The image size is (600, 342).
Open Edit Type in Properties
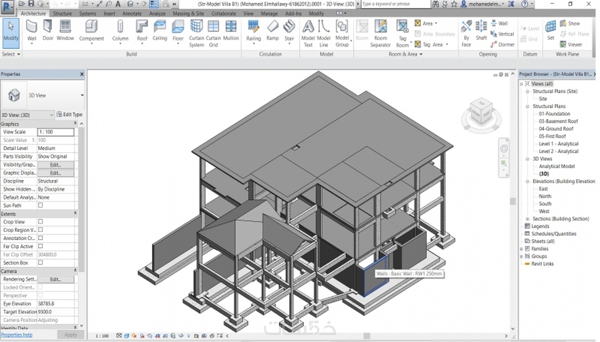coord(69,114)
